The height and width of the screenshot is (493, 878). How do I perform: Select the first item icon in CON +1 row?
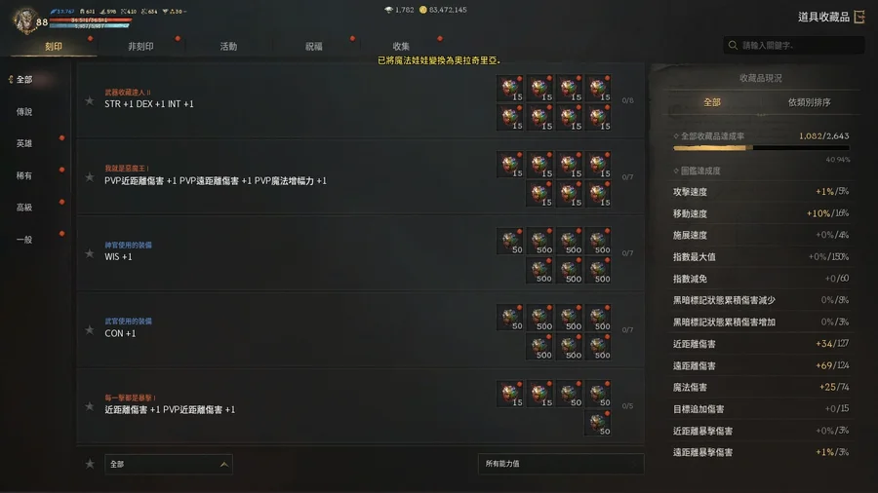pos(510,318)
